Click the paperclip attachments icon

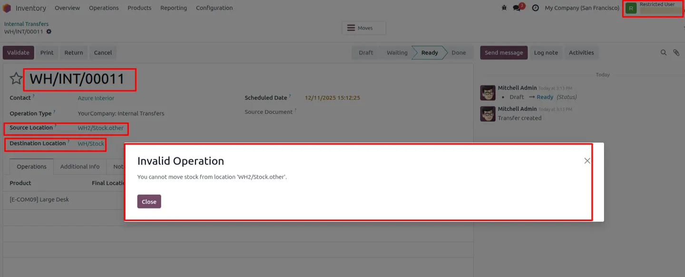point(676,53)
